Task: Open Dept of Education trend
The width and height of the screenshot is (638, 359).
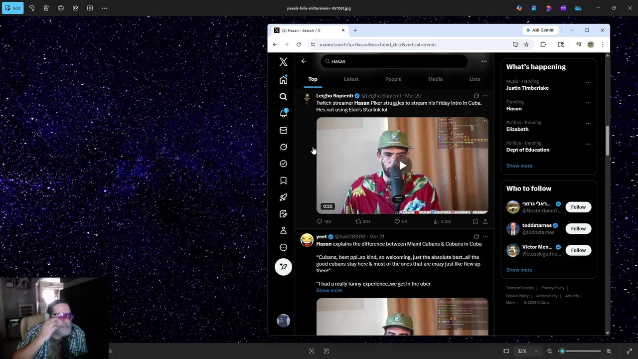Action: coord(528,150)
